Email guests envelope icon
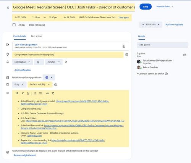Viewport: 191px width, 163px height. (185, 55)
